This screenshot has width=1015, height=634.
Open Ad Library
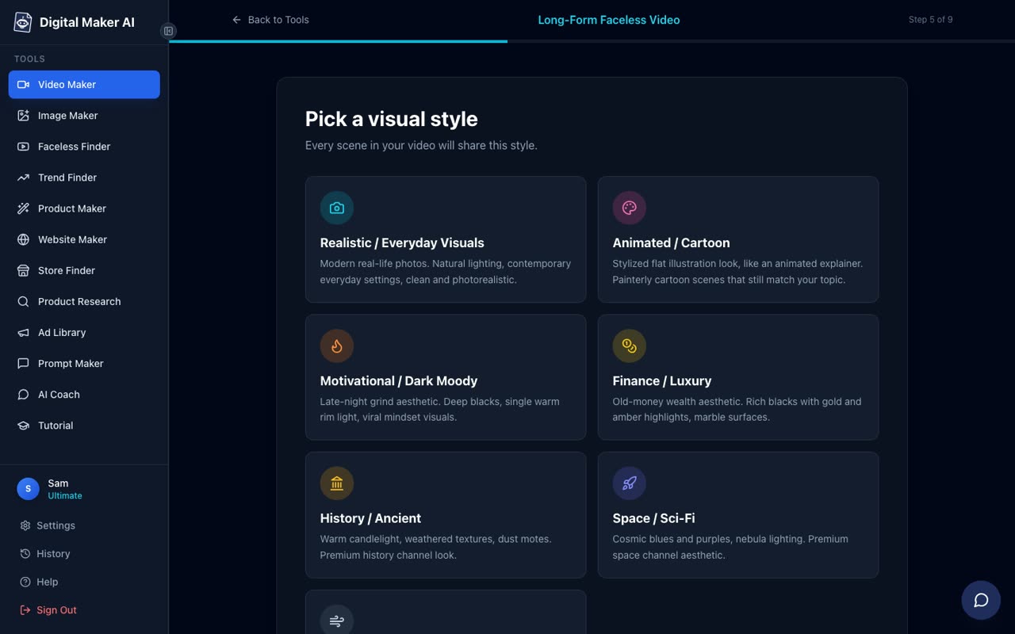click(84, 332)
